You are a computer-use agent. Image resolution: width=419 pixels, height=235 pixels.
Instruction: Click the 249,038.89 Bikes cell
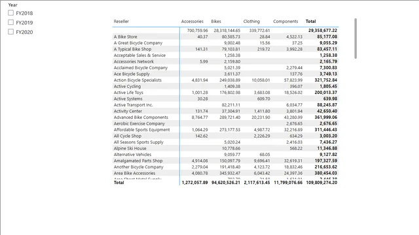[229, 80]
